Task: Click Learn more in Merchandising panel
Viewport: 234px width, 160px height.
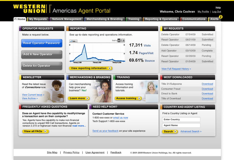Action: pos(79,98)
